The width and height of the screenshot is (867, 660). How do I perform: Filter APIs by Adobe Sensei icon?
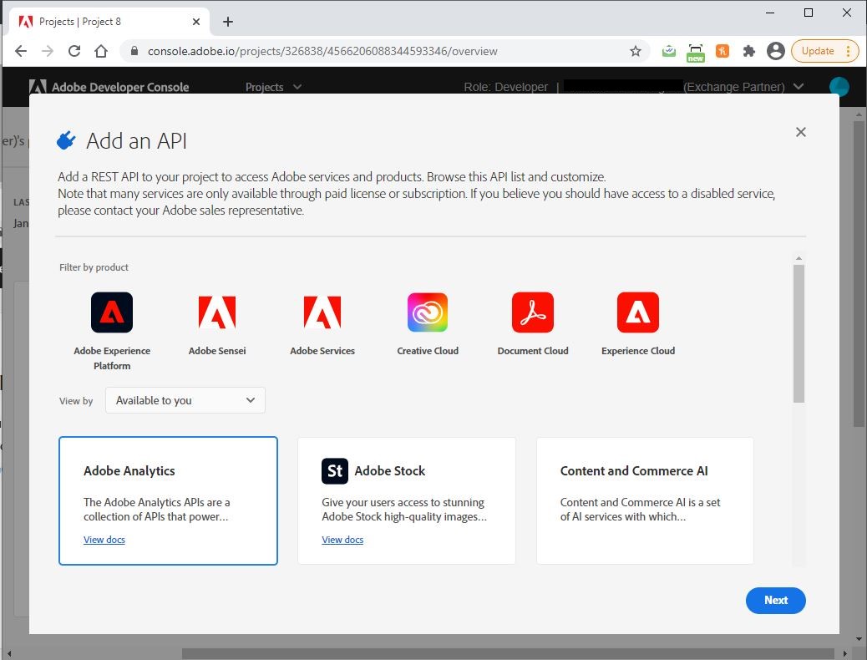(217, 312)
